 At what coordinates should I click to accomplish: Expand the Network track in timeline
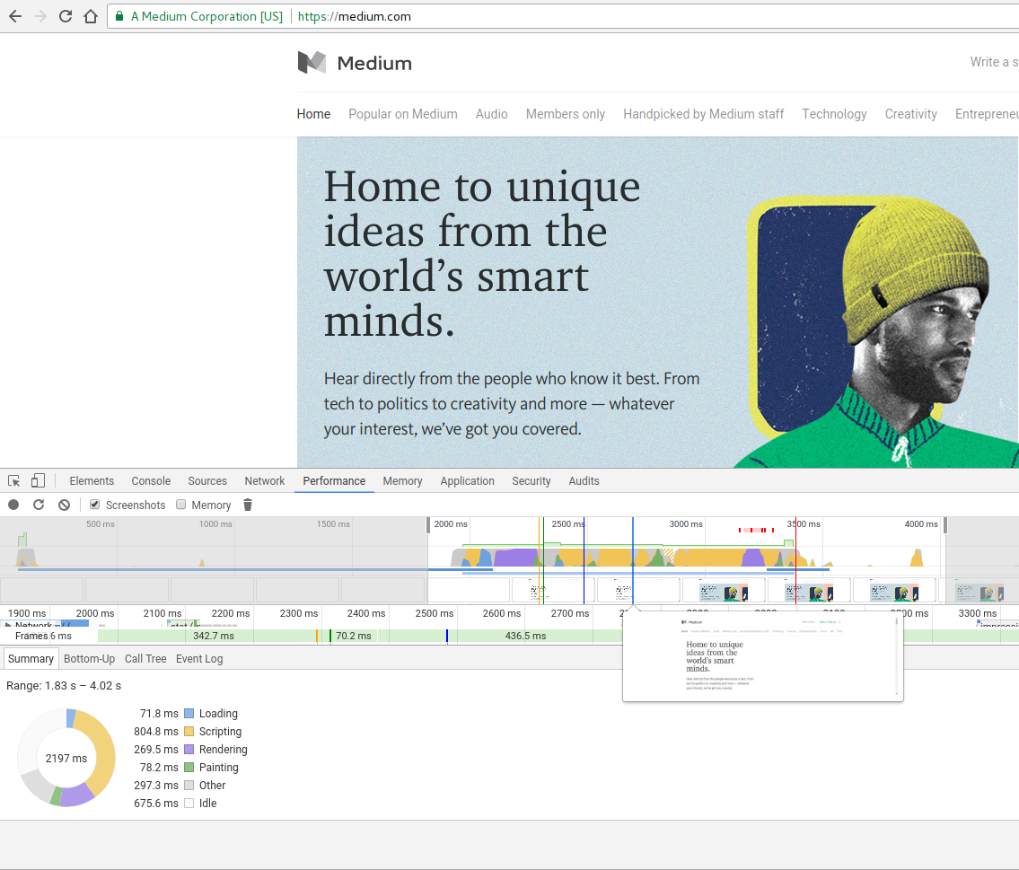[8, 625]
